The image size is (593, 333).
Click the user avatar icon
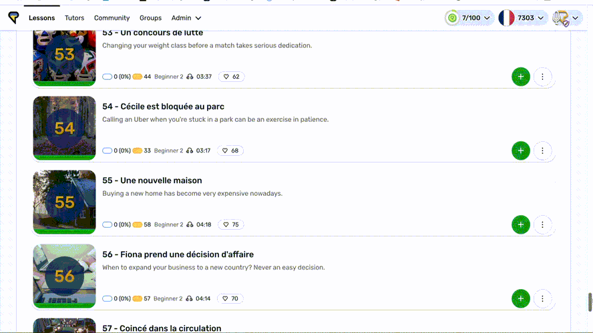click(x=560, y=18)
